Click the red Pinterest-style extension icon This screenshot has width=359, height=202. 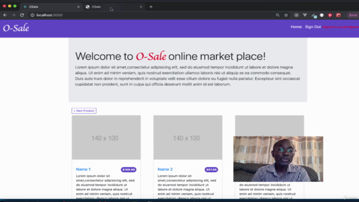330,15
